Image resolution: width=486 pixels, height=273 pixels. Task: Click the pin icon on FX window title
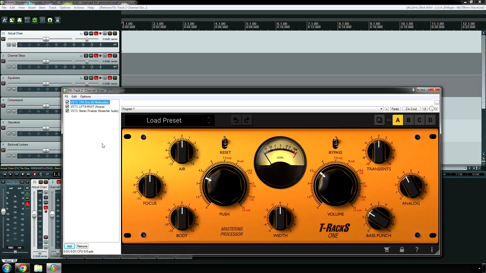[x=413, y=90]
